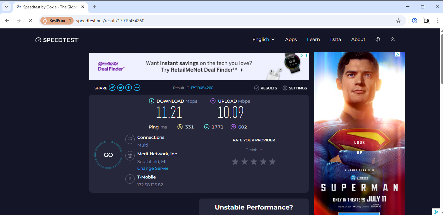Click the ResiProx - 1 chip
The height and width of the screenshot is (215, 443).
click(x=57, y=21)
